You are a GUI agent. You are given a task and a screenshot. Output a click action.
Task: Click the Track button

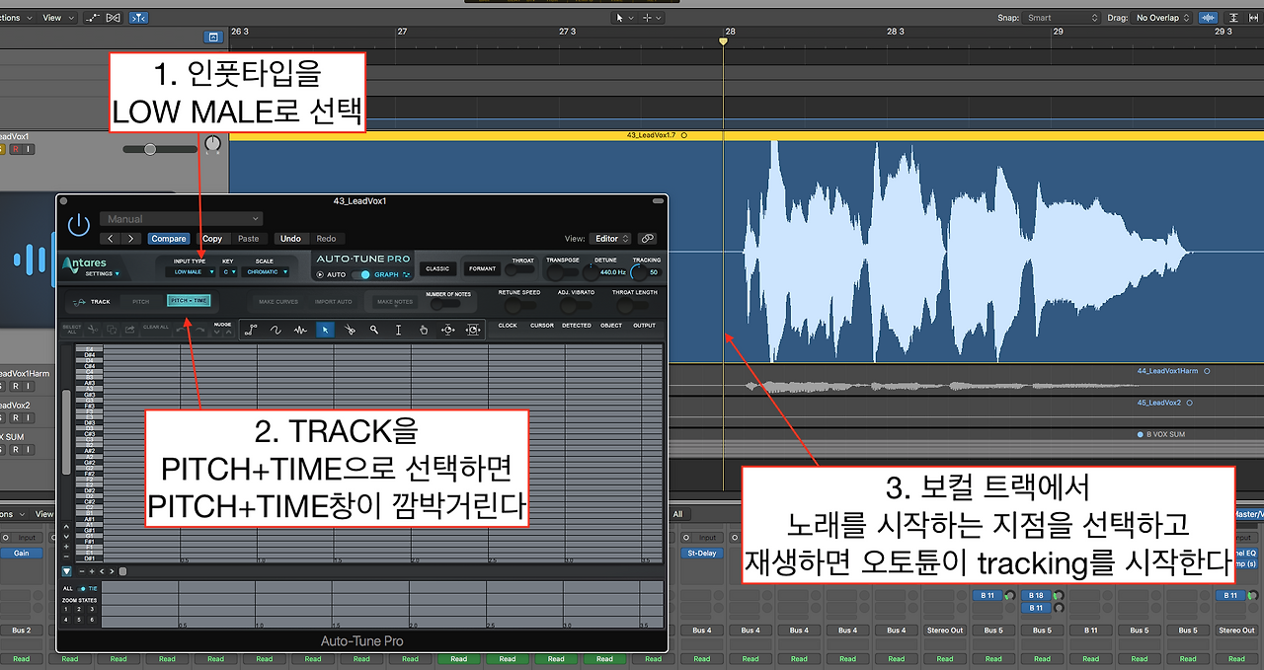pos(91,301)
